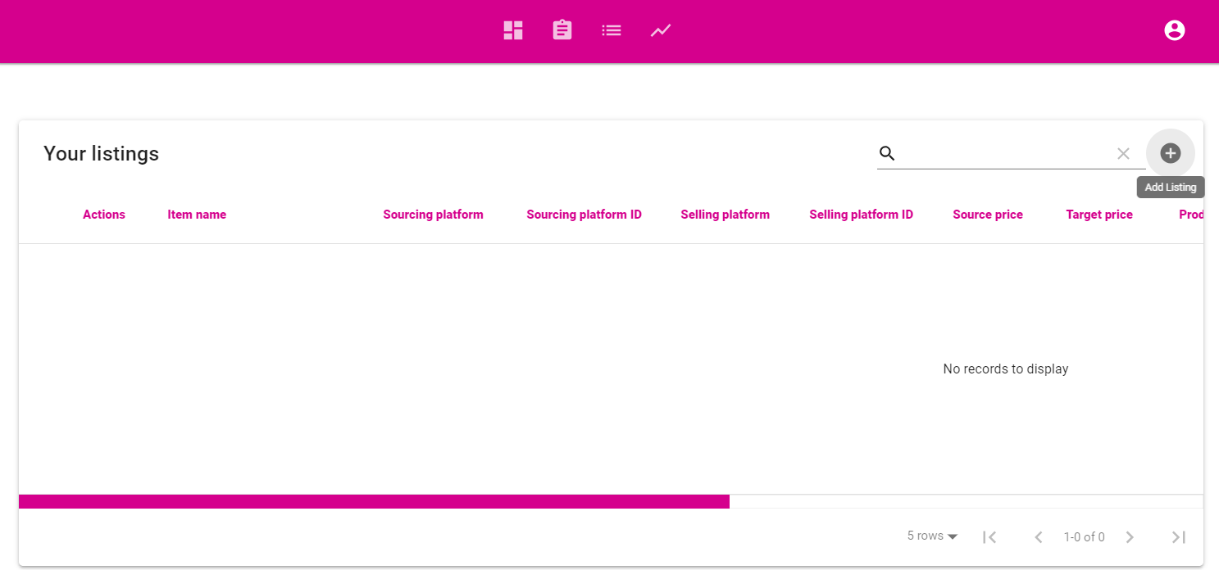Viewport: 1219px width, 570px height.
Task: Sort by Item name column
Action: (197, 215)
